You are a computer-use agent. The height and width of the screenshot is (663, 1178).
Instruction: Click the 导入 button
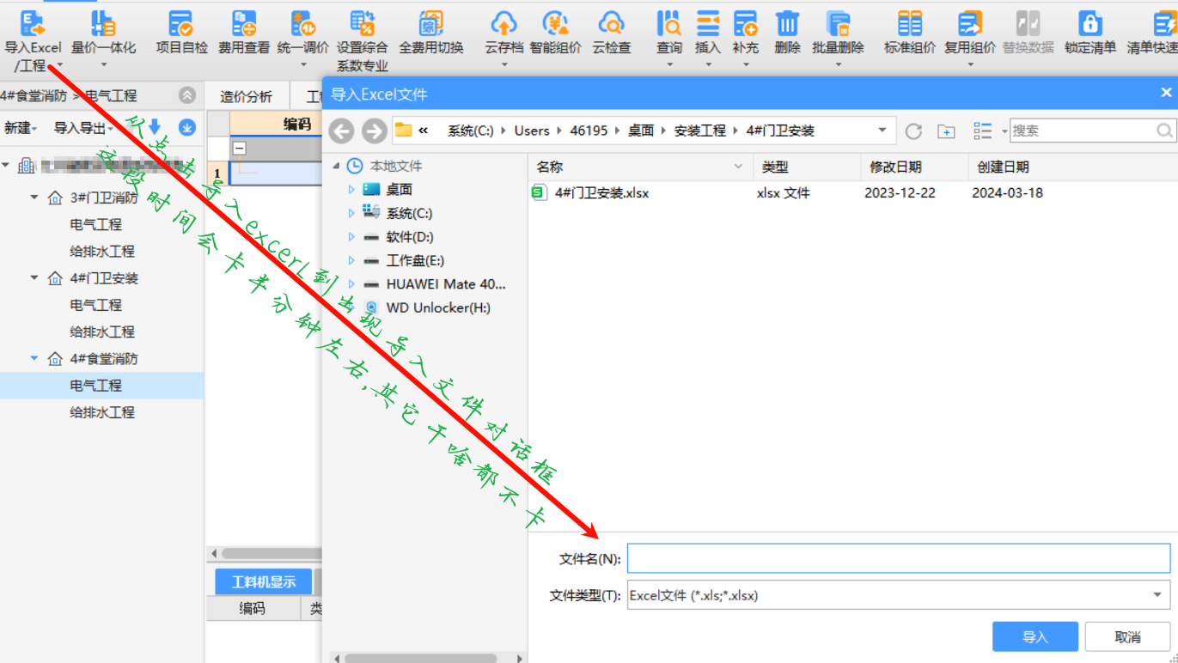pyautogui.click(x=1035, y=636)
